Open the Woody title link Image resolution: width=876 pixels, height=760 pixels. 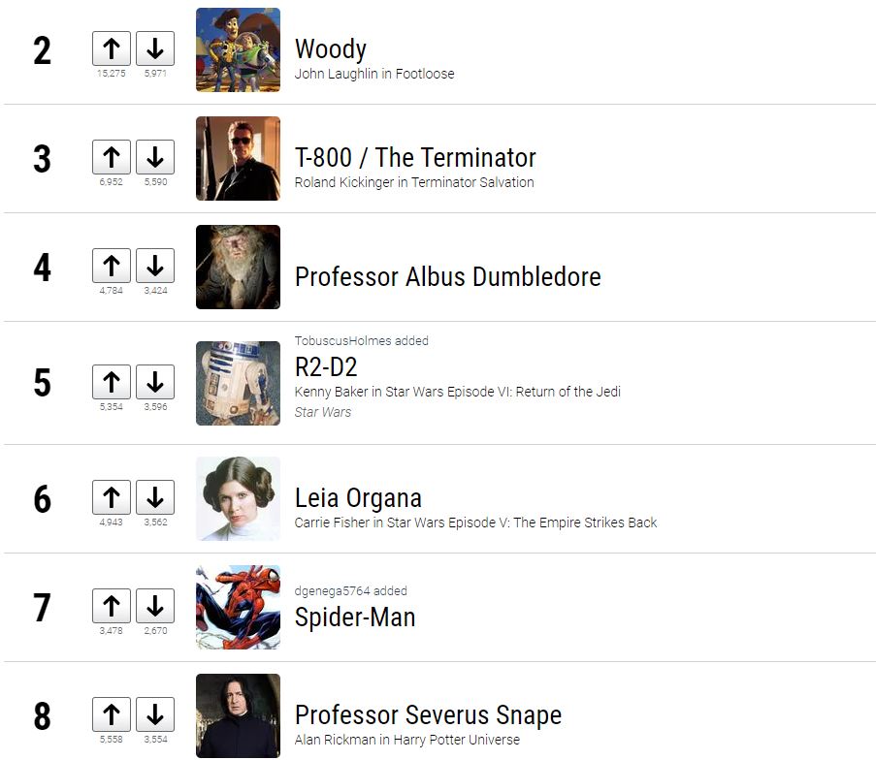coord(331,49)
